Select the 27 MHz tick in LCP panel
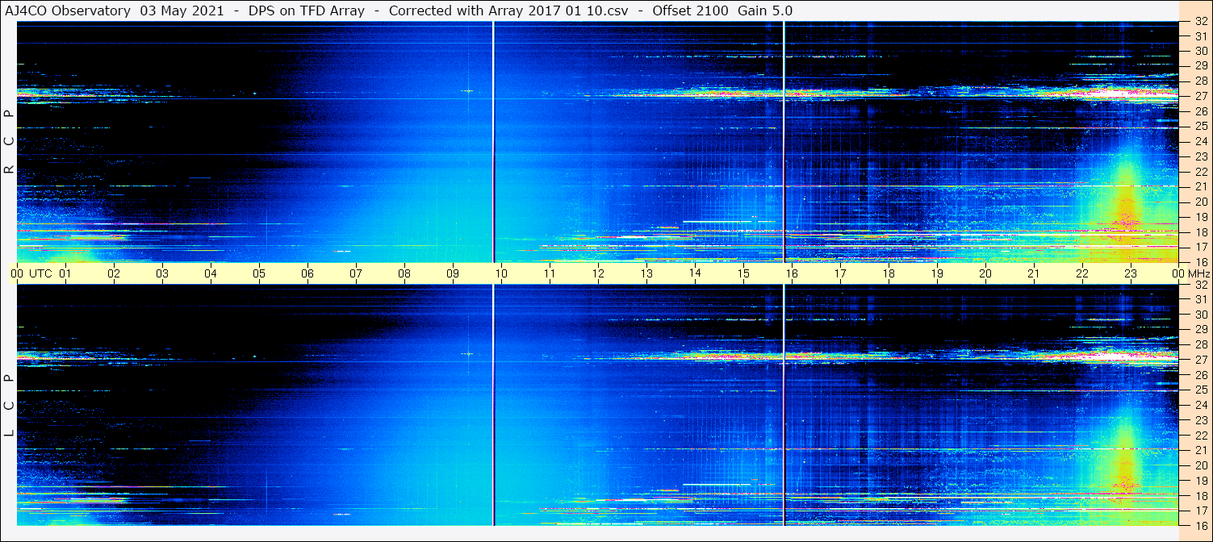 pyautogui.click(x=1200, y=360)
